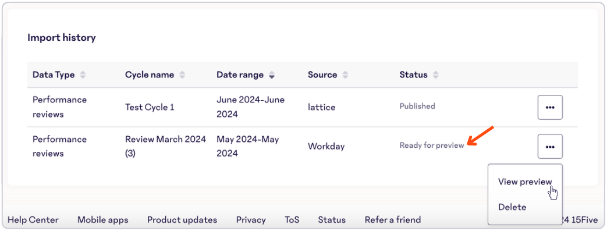Select the Ready for preview status text
Screen dimensions: 607x231
(432, 146)
